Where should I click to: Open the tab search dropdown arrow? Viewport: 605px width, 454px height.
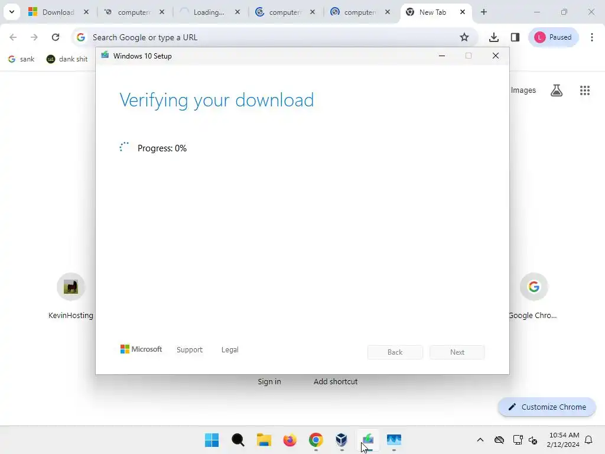12,12
